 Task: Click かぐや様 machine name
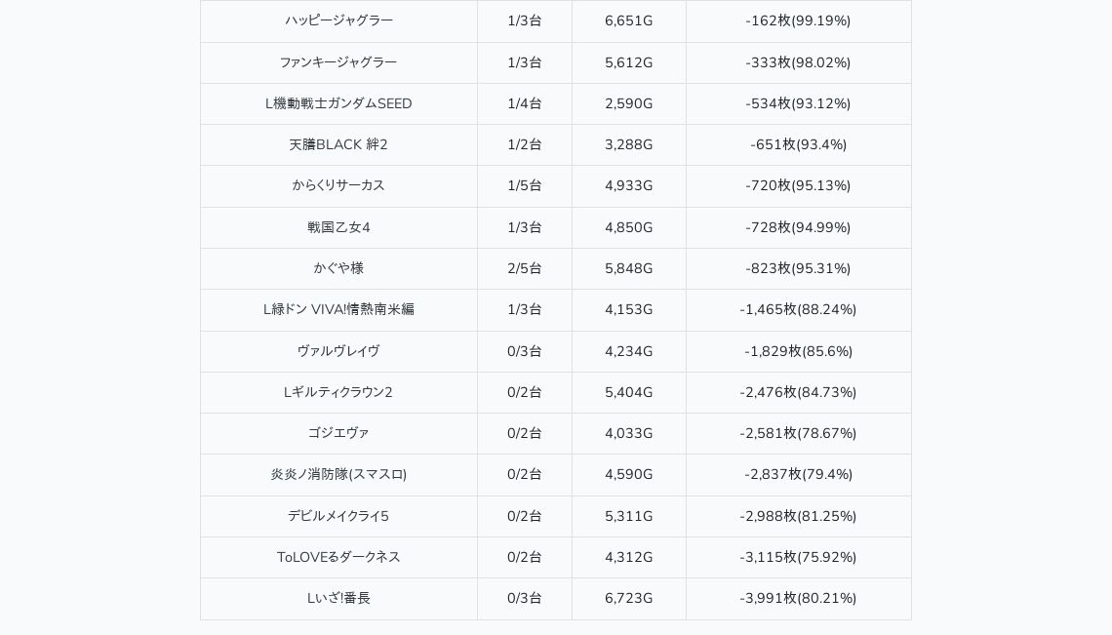338,268
